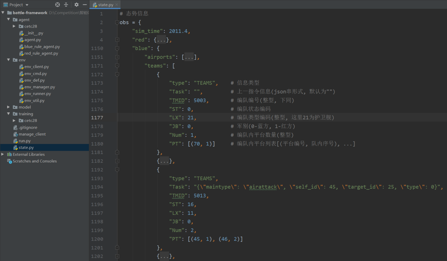Click the .gitignore file icon
Screen dimensions: 447x261
pyautogui.click(x=15, y=127)
